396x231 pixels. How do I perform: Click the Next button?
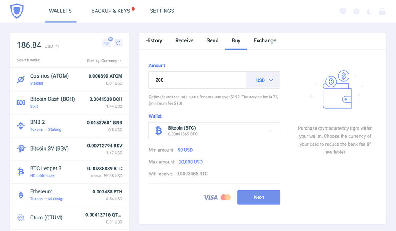coord(259,197)
